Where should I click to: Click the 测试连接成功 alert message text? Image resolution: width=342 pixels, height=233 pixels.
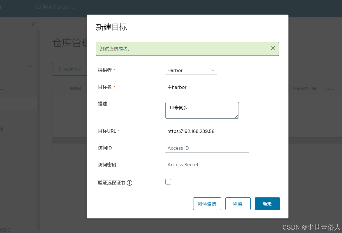tap(115, 49)
